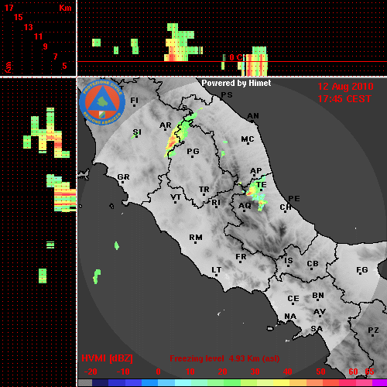Click the AQ city marker

[x=244, y=211]
